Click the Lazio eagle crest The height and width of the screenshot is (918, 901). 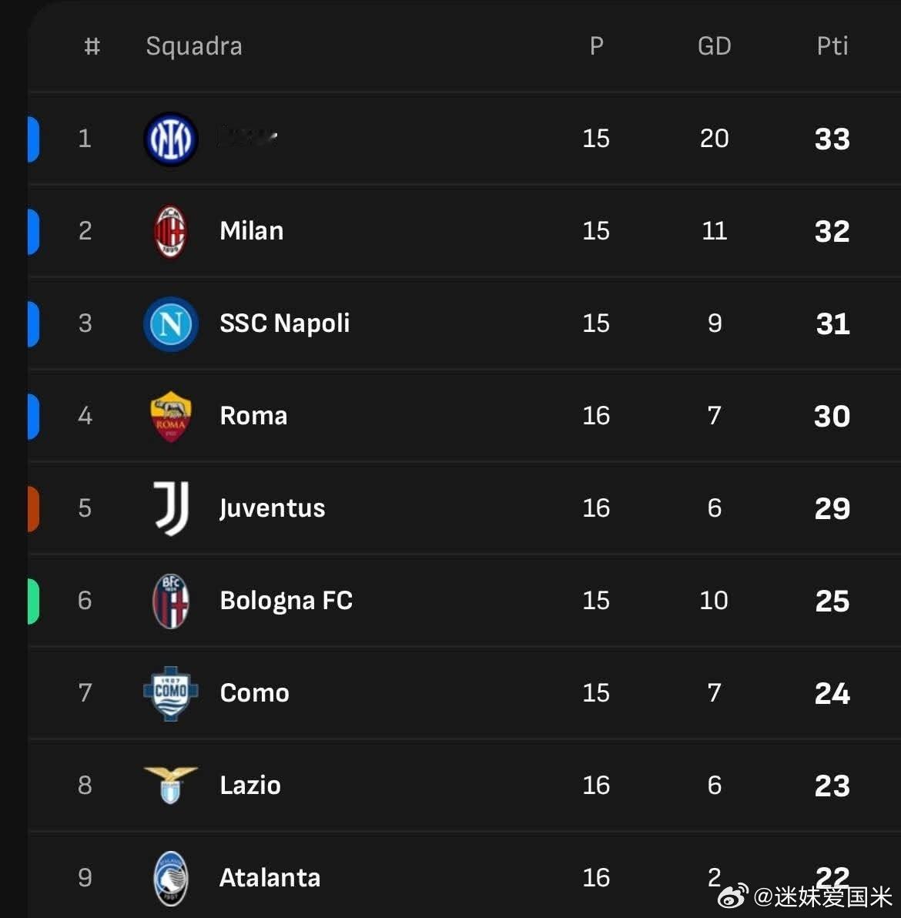coord(171,785)
